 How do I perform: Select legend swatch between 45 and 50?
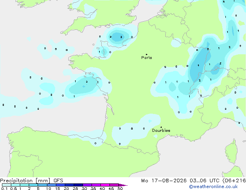coord(114,185)
